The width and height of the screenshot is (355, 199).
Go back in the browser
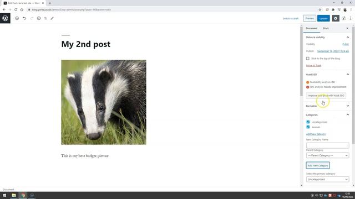point(4,10)
